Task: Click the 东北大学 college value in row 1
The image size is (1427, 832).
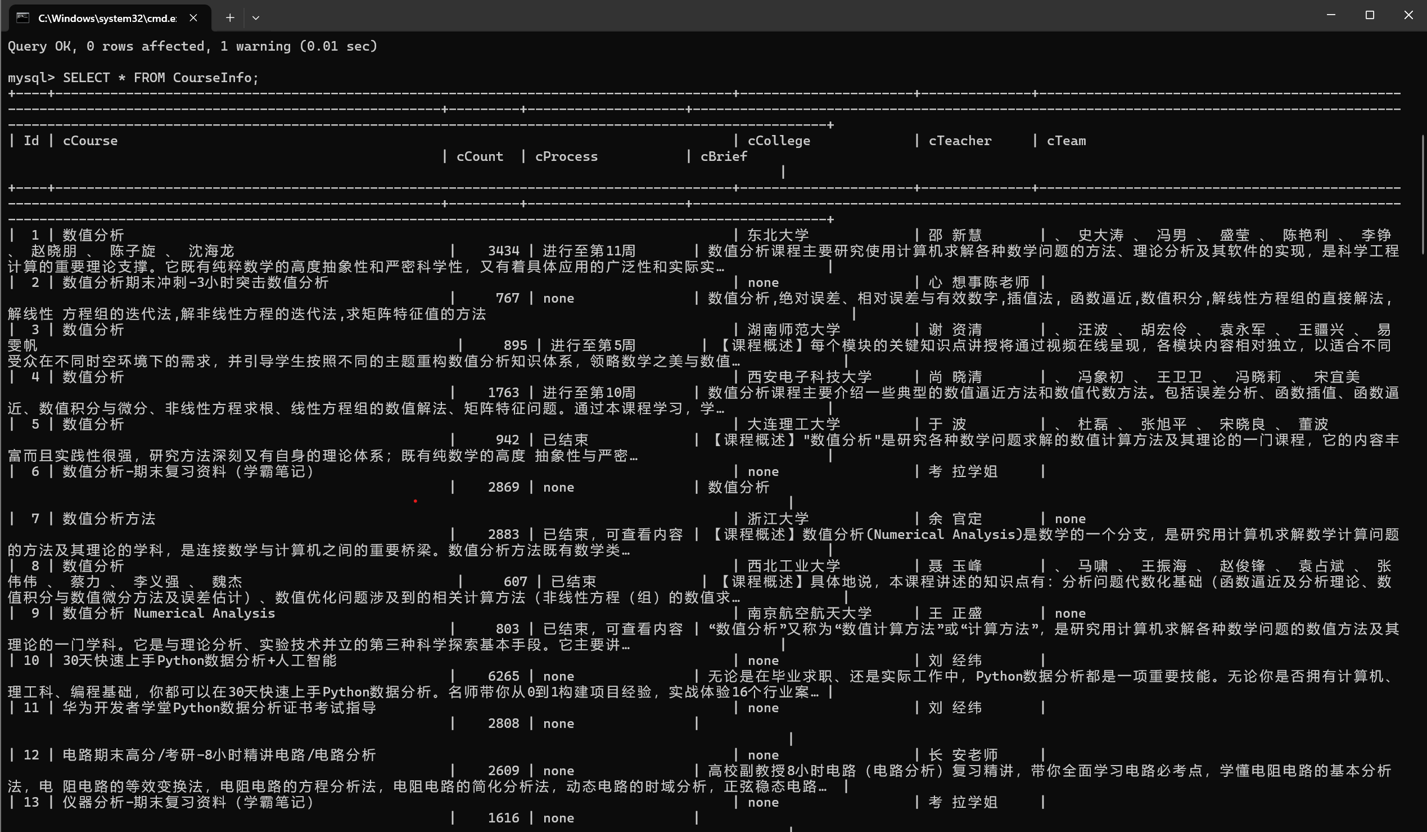Action: pyautogui.click(x=778, y=235)
